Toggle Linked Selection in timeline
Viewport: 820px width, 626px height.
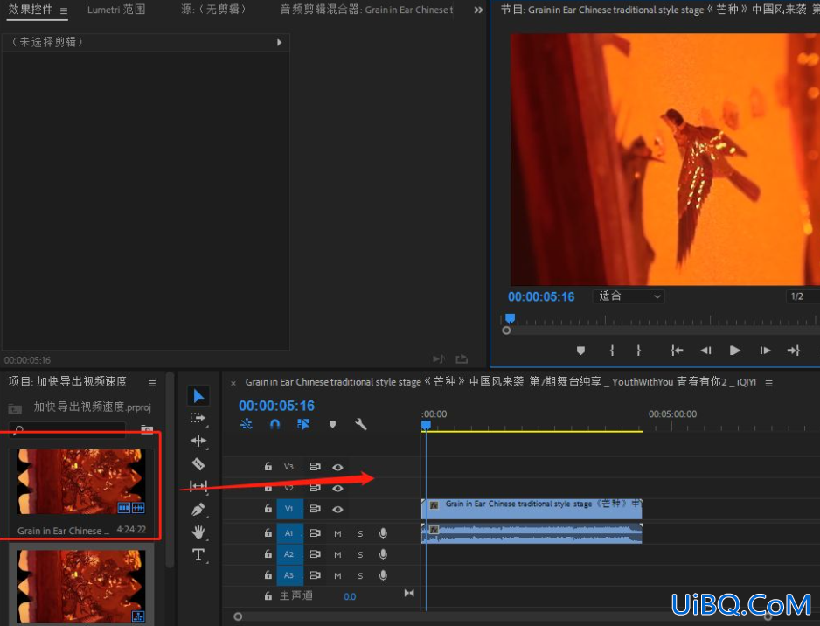pos(303,424)
